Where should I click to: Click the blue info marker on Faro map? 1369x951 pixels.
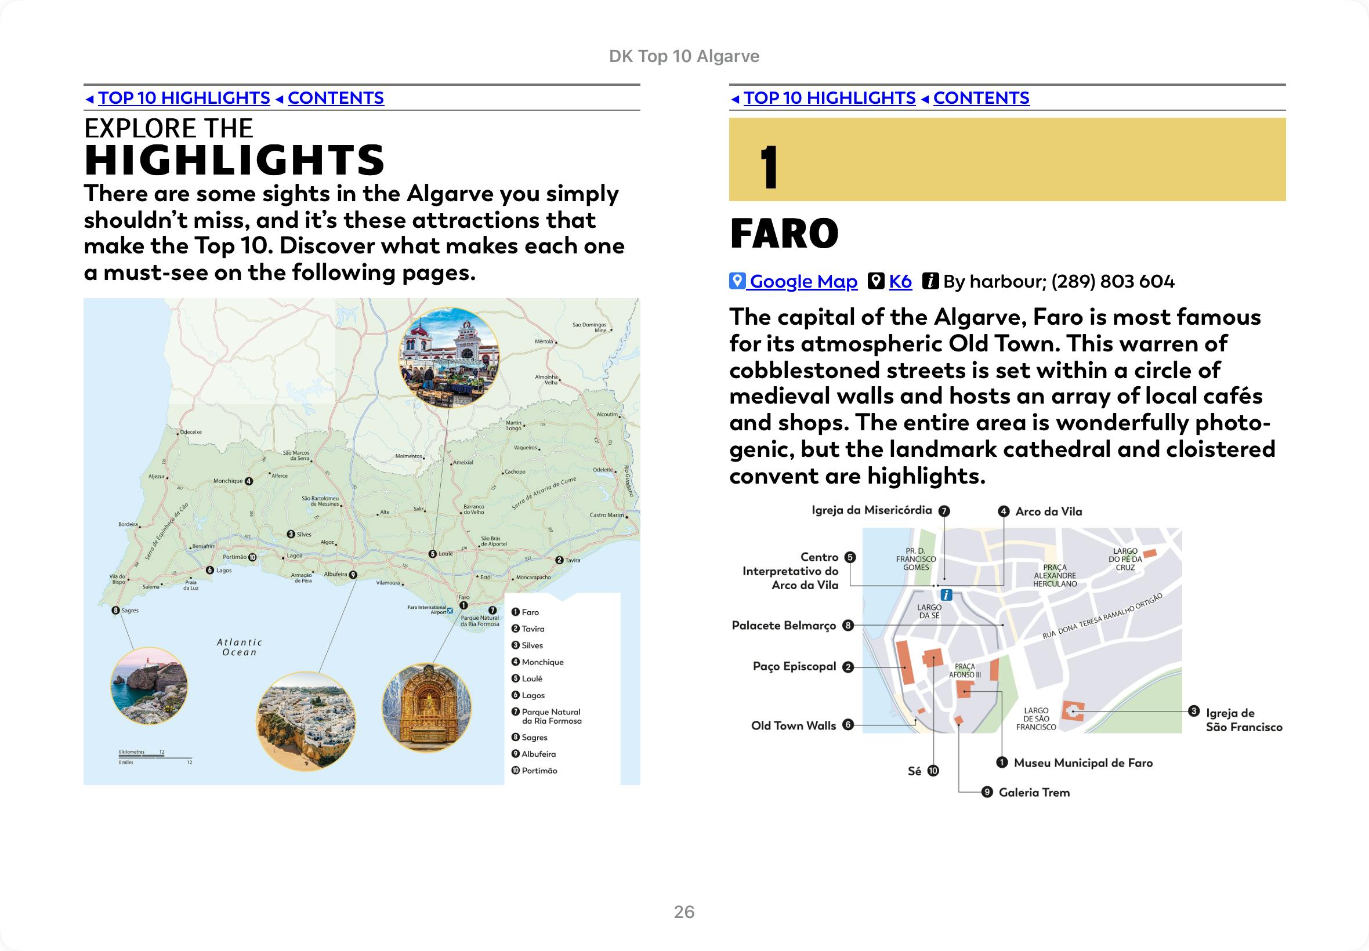pos(946,595)
